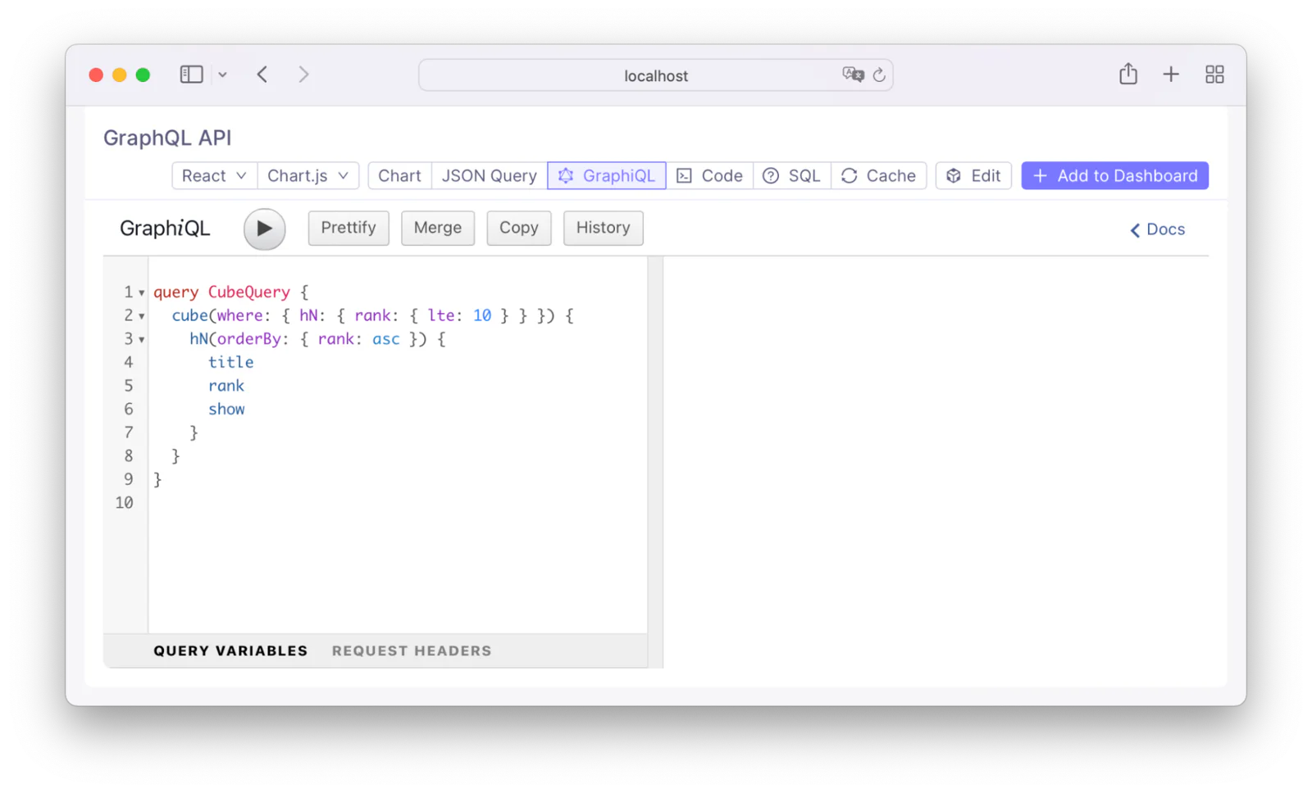Viewport: 1312px width, 793px height.
Task: Click the value '10' in the lte filter
Action: pyautogui.click(x=482, y=315)
